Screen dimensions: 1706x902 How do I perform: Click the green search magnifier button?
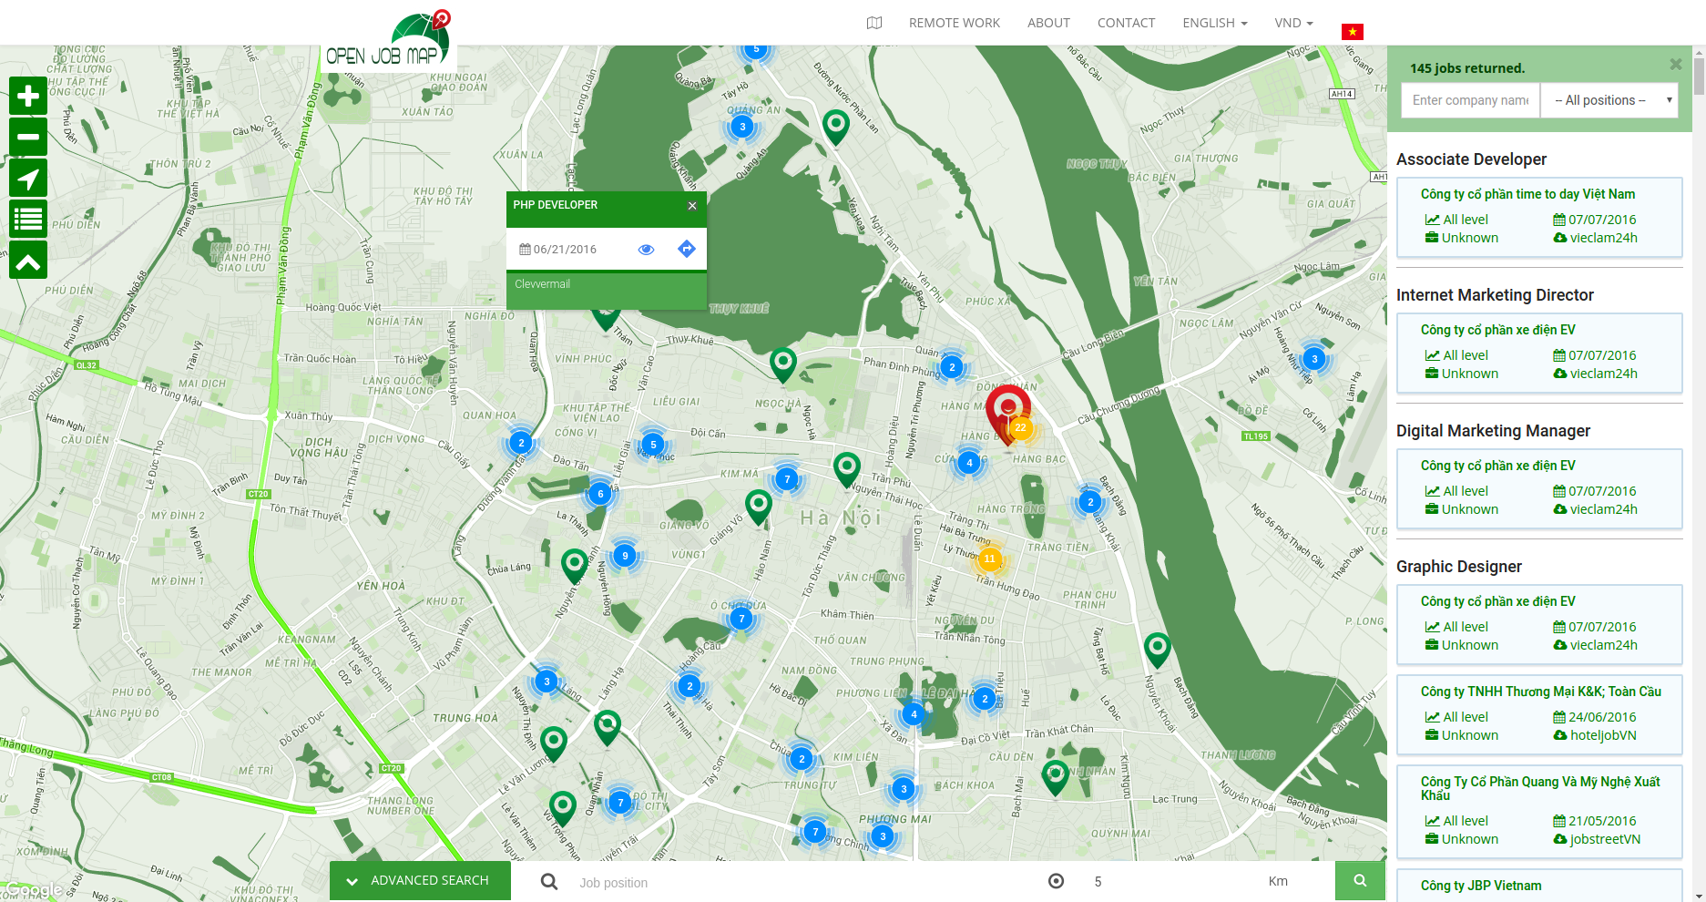pos(1360,881)
